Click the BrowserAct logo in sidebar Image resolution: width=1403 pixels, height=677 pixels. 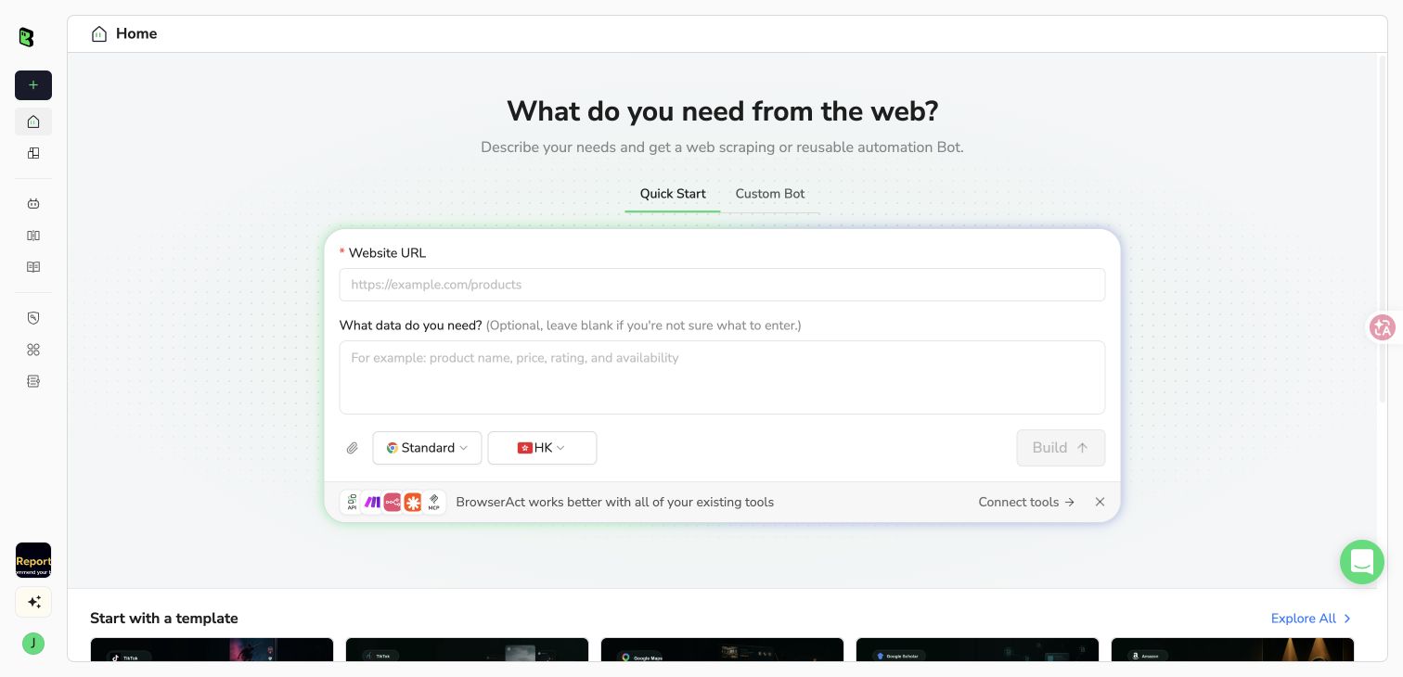tap(26, 37)
